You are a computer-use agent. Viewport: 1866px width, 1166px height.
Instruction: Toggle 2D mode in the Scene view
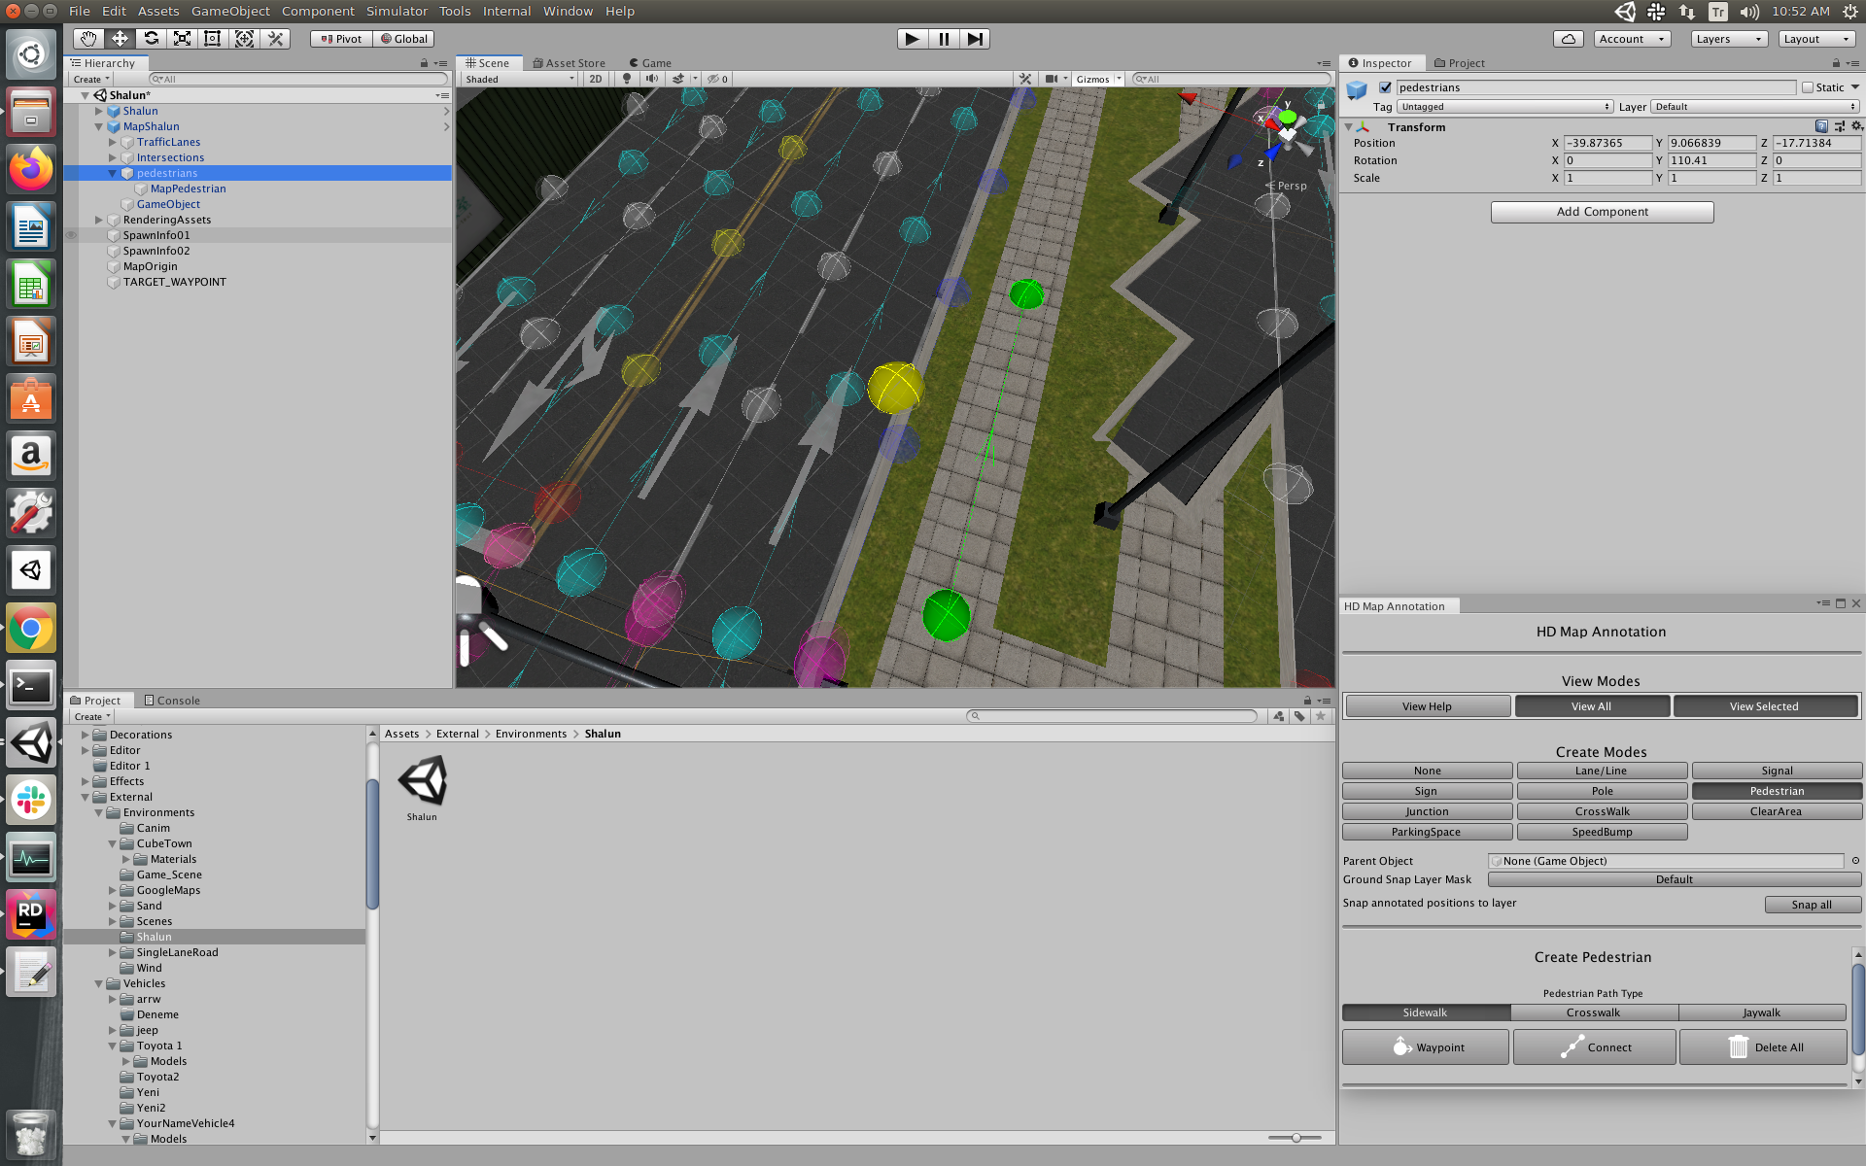595,79
